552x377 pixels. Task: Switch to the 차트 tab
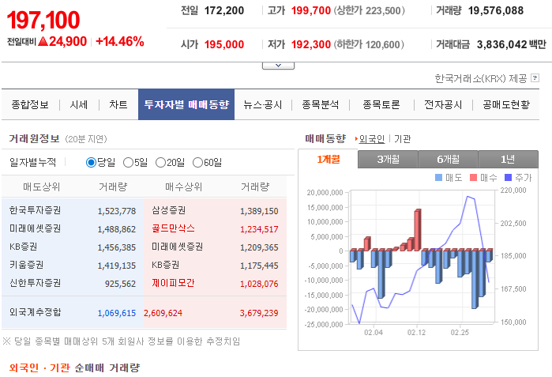pos(118,105)
